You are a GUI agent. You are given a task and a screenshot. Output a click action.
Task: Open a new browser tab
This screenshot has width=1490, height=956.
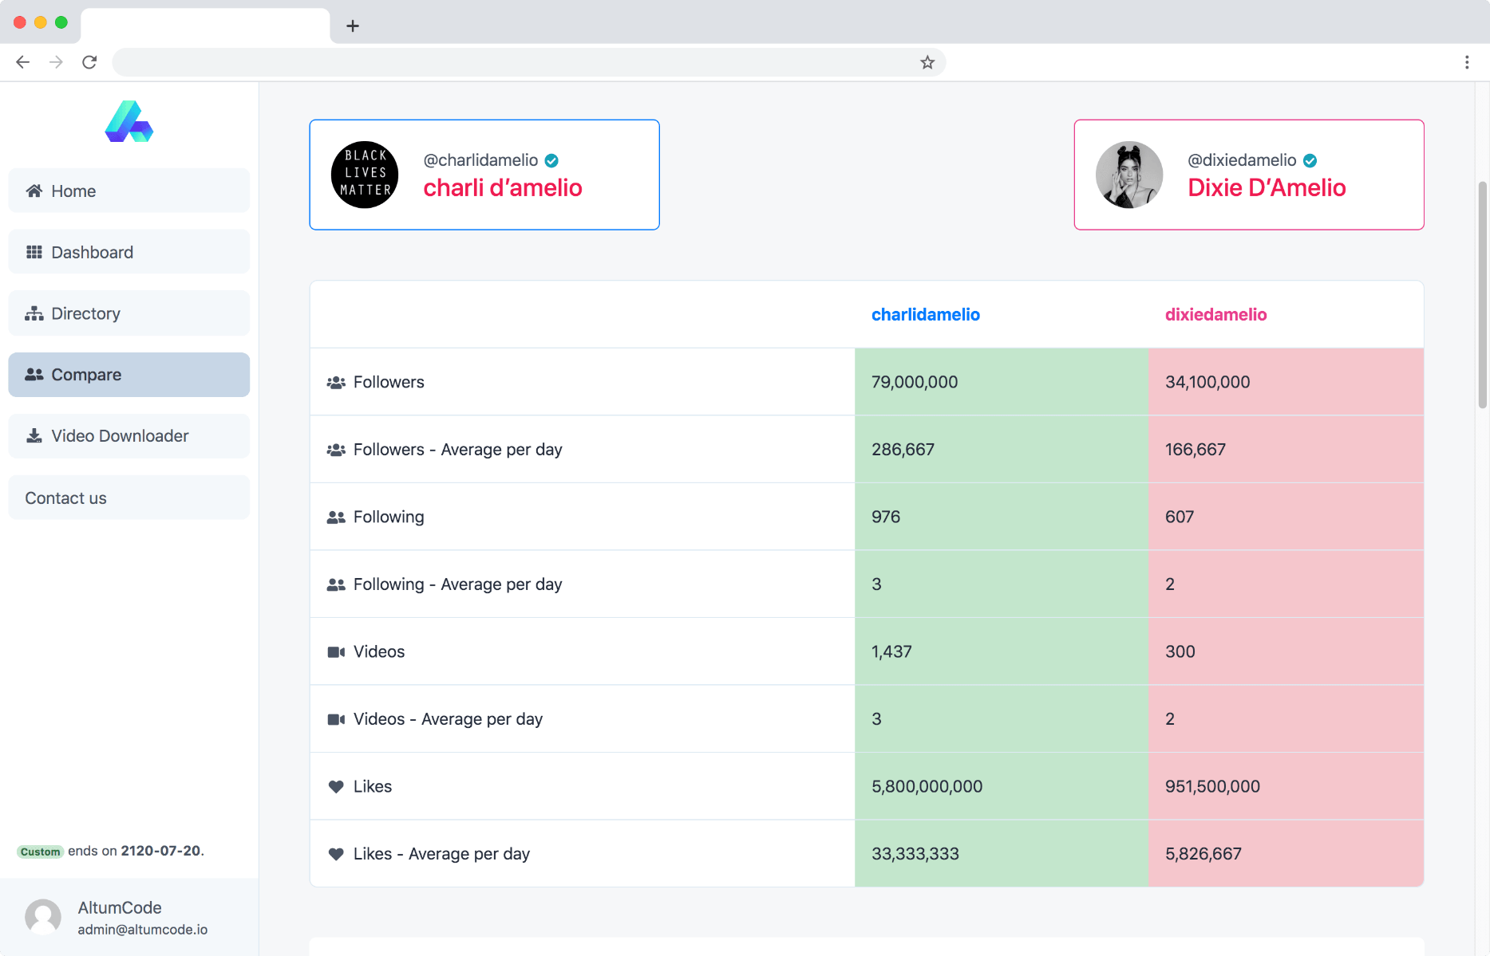[x=352, y=26]
